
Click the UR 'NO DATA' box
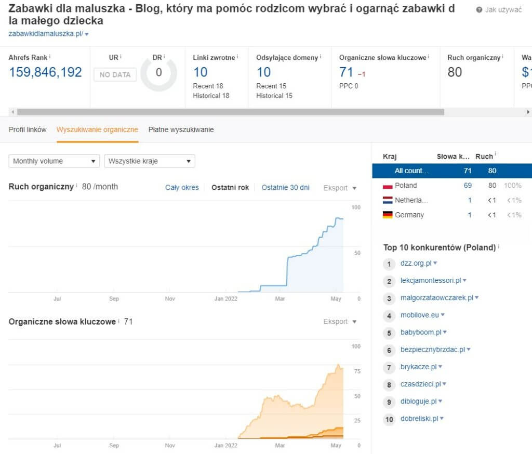click(115, 75)
